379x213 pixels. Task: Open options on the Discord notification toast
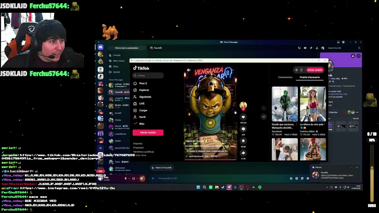click(x=351, y=167)
